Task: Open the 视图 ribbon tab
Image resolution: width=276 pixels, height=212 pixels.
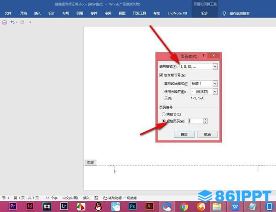Action: pyautogui.click(x=122, y=13)
